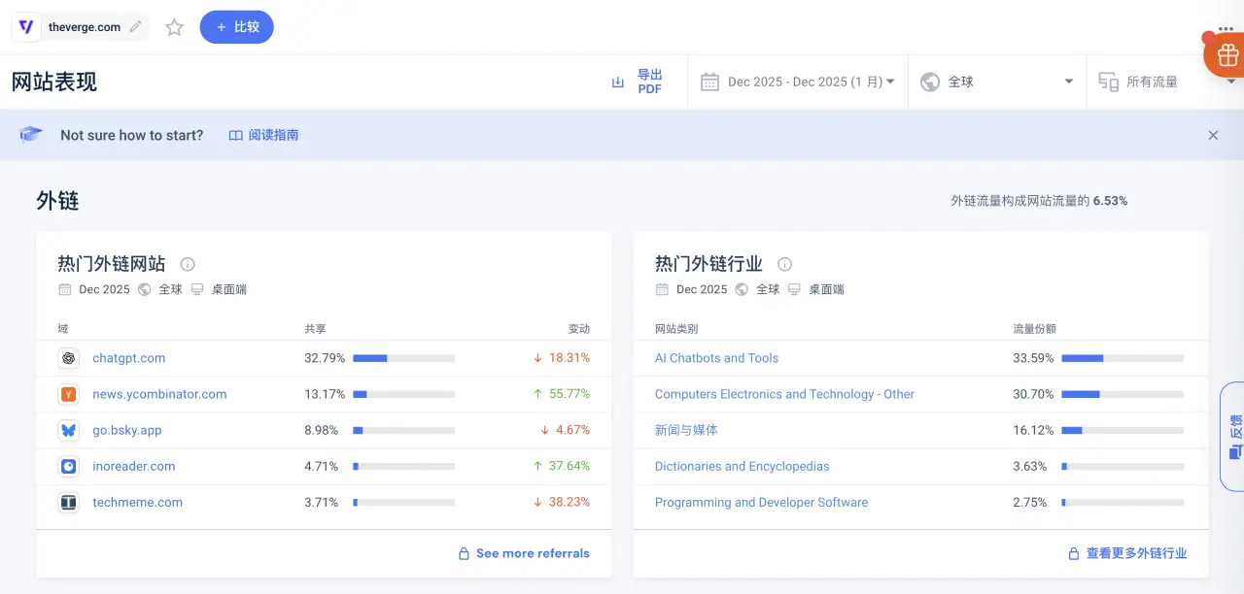The width and height of the screenshot is (1244, 594).
Task: Sort referrals by 域 column header
Action: (63, 329)
